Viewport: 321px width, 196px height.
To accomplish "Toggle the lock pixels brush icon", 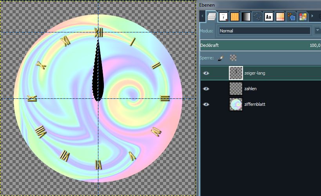I will [221, 58].
